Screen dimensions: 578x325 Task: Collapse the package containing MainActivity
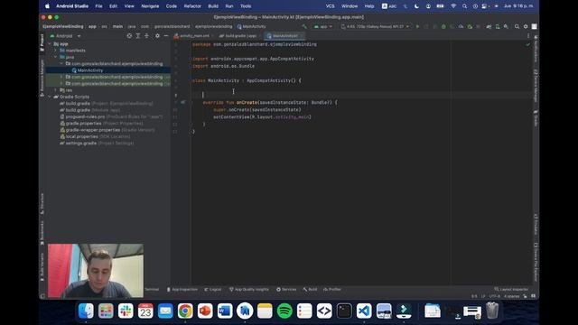pos(61,64)
